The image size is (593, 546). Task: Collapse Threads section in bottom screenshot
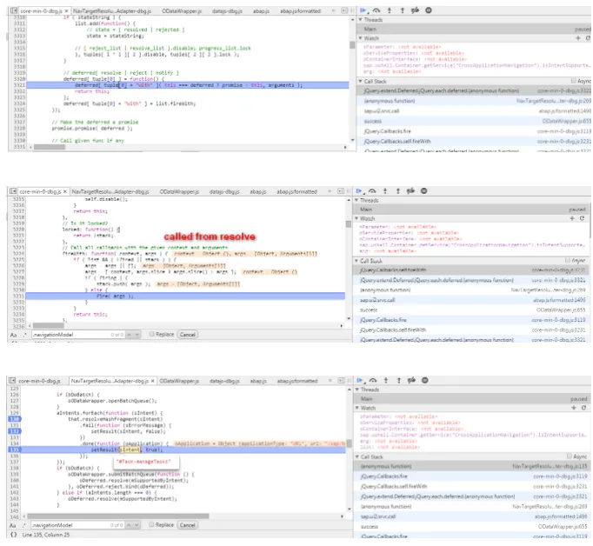click(357, 390)
